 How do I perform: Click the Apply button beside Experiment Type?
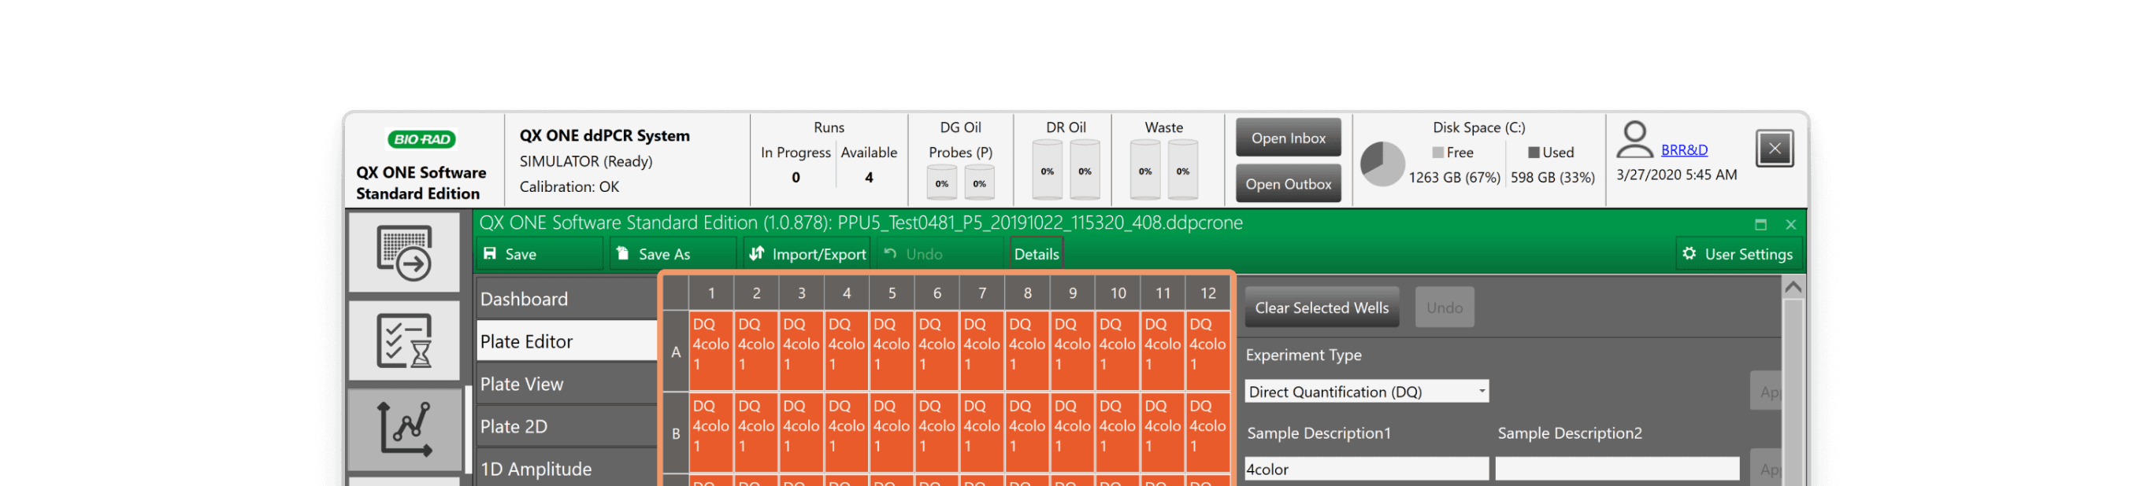(1765, 392)
